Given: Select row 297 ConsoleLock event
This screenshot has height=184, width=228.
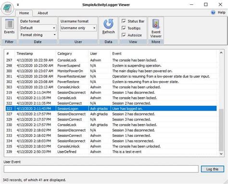Looking at the screenshot, I should click(x=111, y=60).
